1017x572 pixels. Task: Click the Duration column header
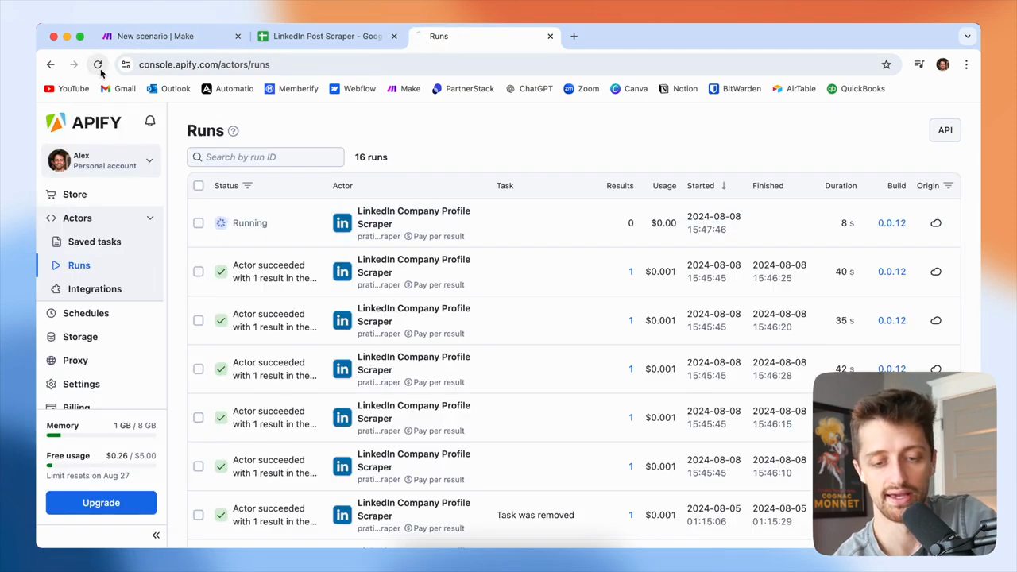841,186
